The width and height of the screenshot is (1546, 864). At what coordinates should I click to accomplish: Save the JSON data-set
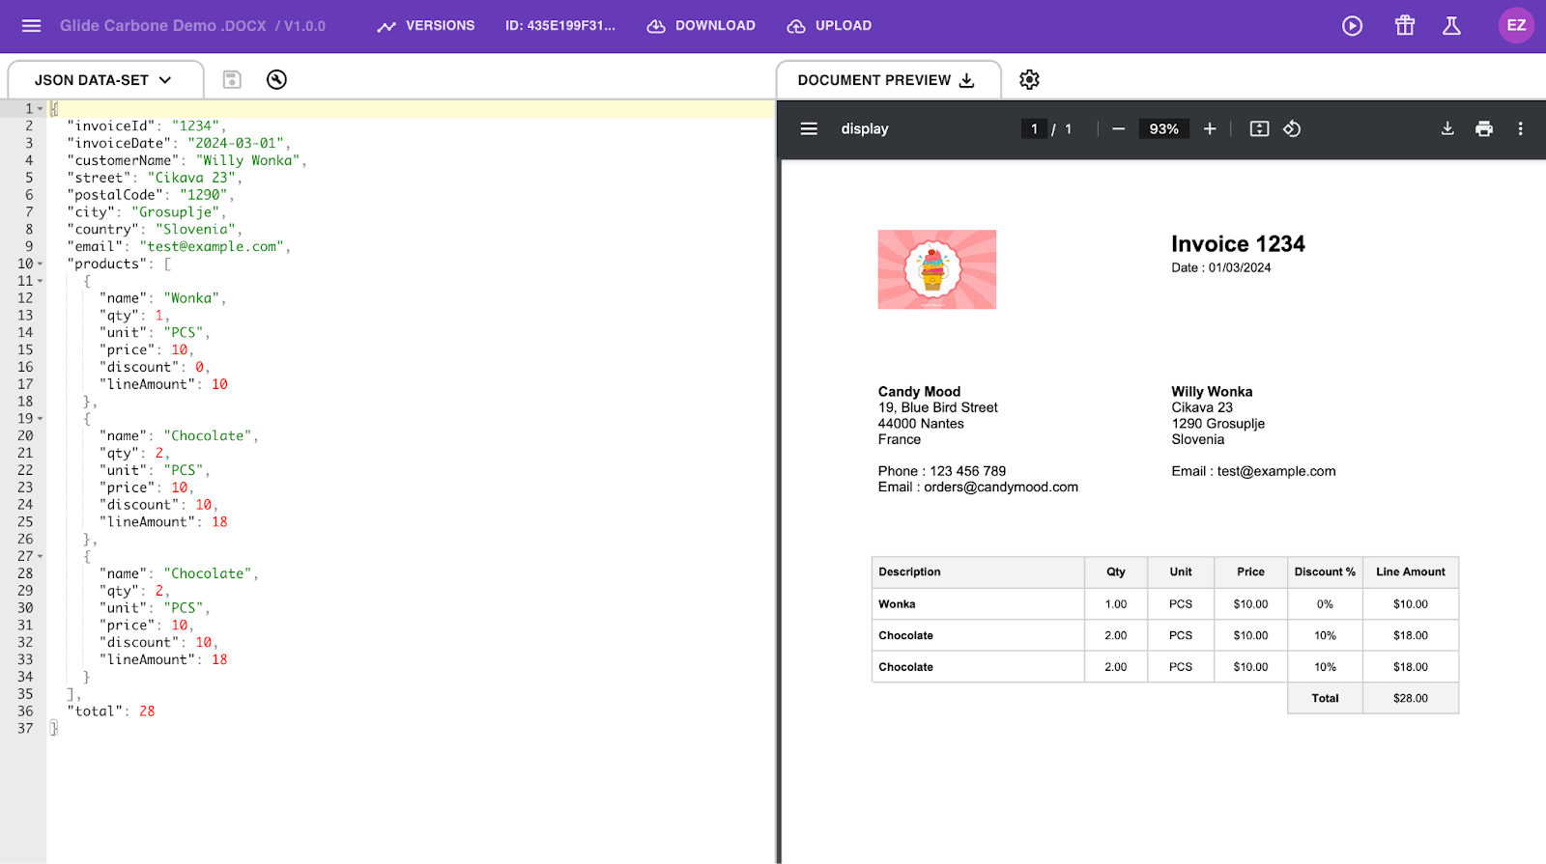[232, 80]
